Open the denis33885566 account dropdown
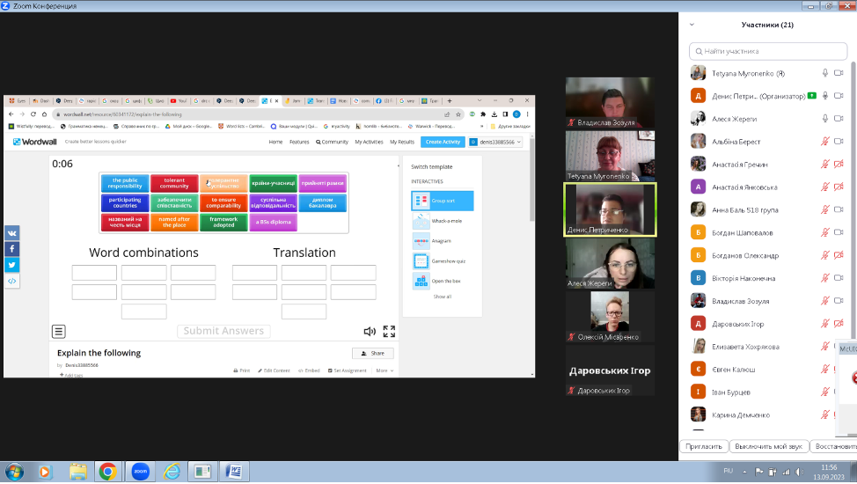Image resolution: width=857 pixels, height=484 pixels. [496, 142]
